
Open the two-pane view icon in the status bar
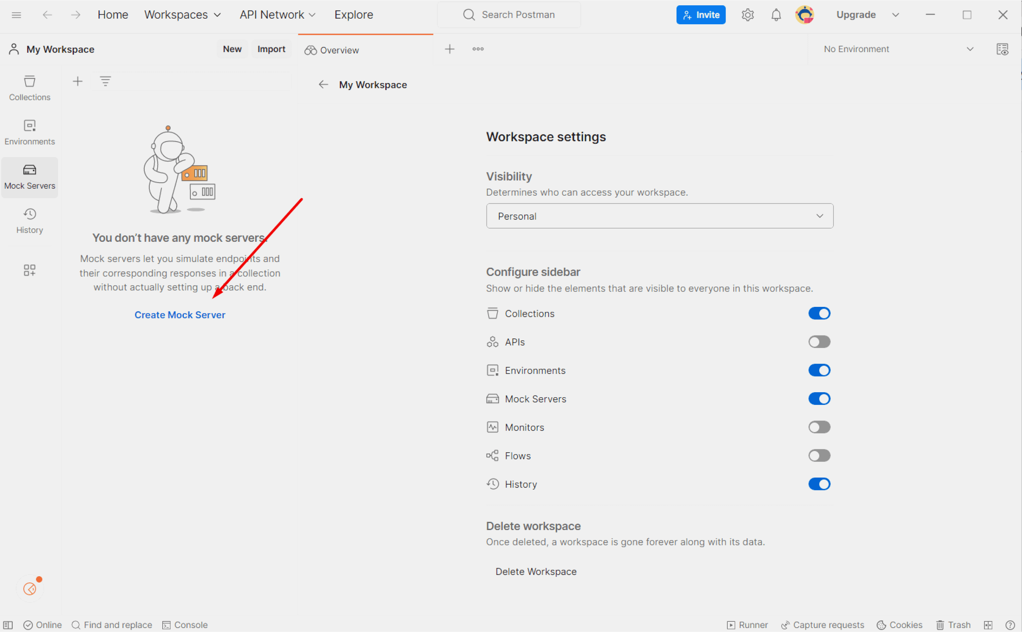point(988,625)
